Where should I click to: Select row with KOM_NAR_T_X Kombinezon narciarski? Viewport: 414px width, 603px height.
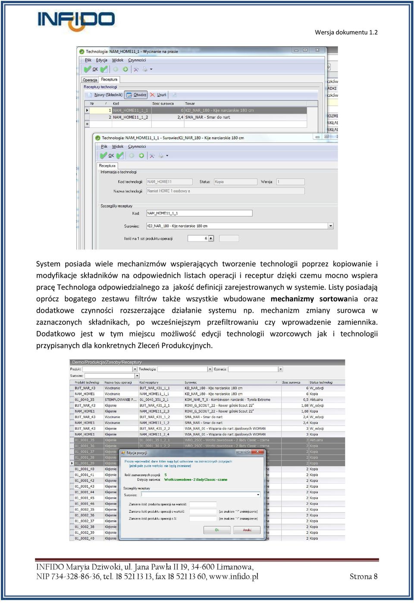207,400
